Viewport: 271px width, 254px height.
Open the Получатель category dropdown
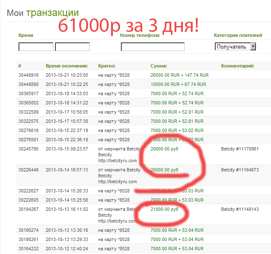[x=235, y=47]
